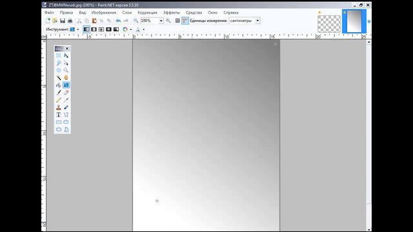Click the Redo arrow
Screen dimensions: 413x232
pos(126,21)
